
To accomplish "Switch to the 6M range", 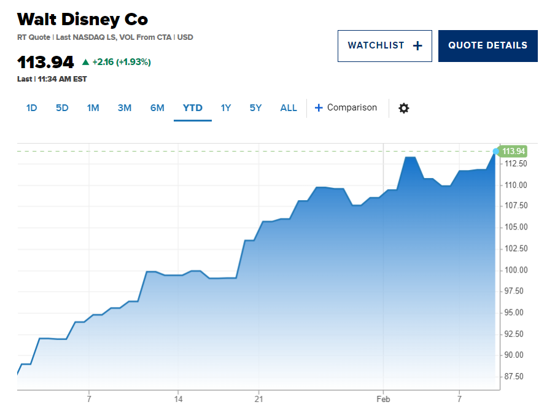I will pyautogui.click(x=157, y=108).
